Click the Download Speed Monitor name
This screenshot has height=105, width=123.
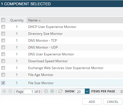point(48,61)
